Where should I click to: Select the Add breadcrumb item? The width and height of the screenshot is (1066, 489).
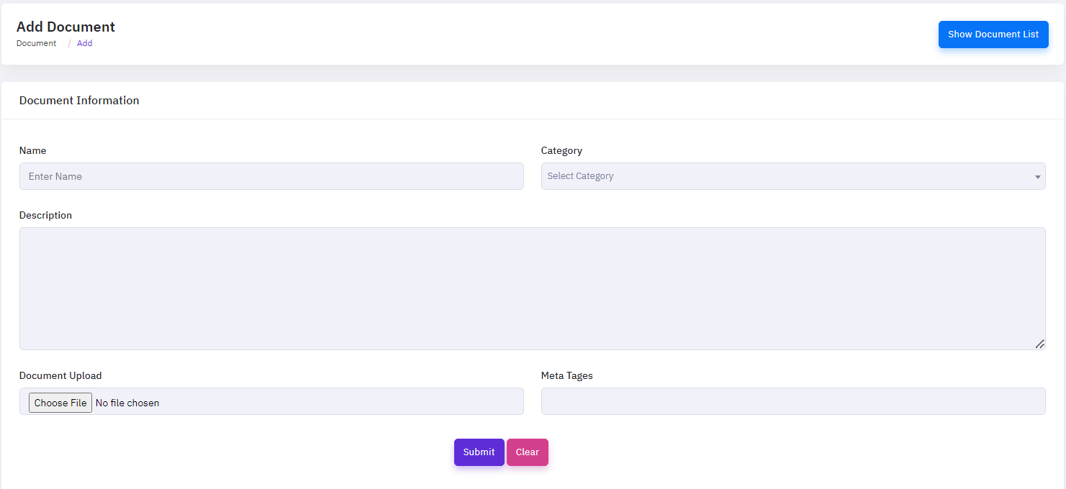pos(84,43)
